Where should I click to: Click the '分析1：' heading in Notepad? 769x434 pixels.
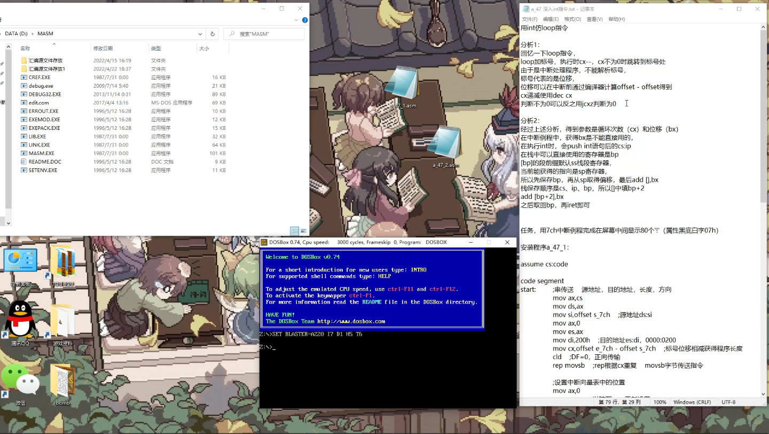tap(530, 44)
